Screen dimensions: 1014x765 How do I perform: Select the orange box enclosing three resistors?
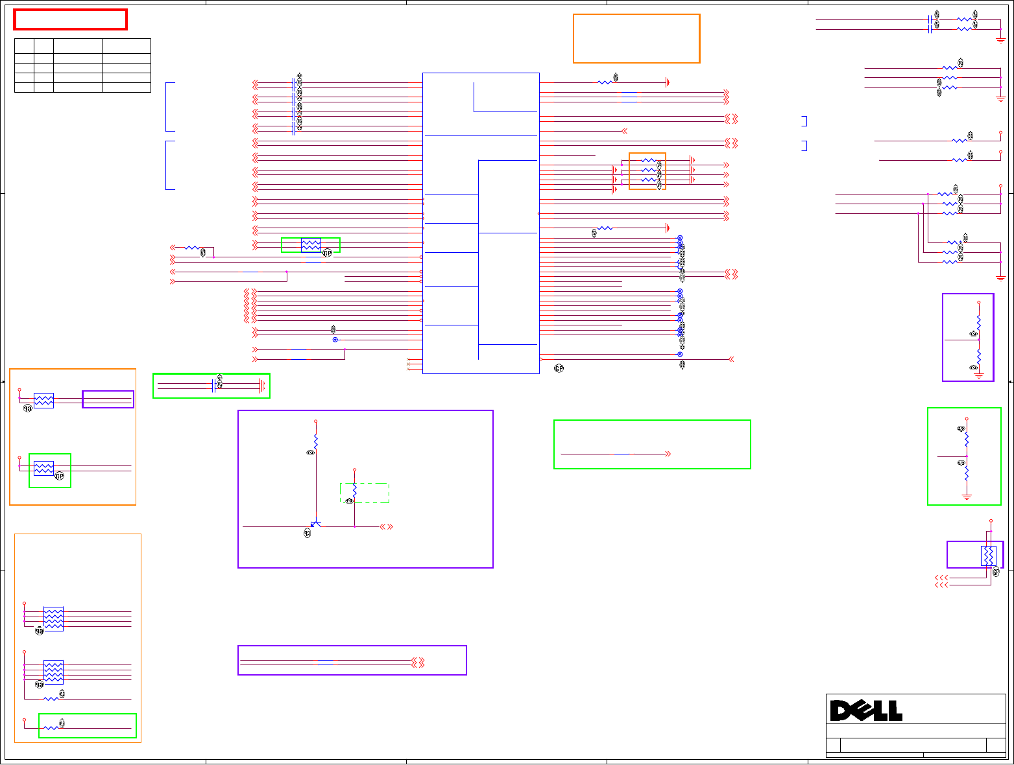647,171
